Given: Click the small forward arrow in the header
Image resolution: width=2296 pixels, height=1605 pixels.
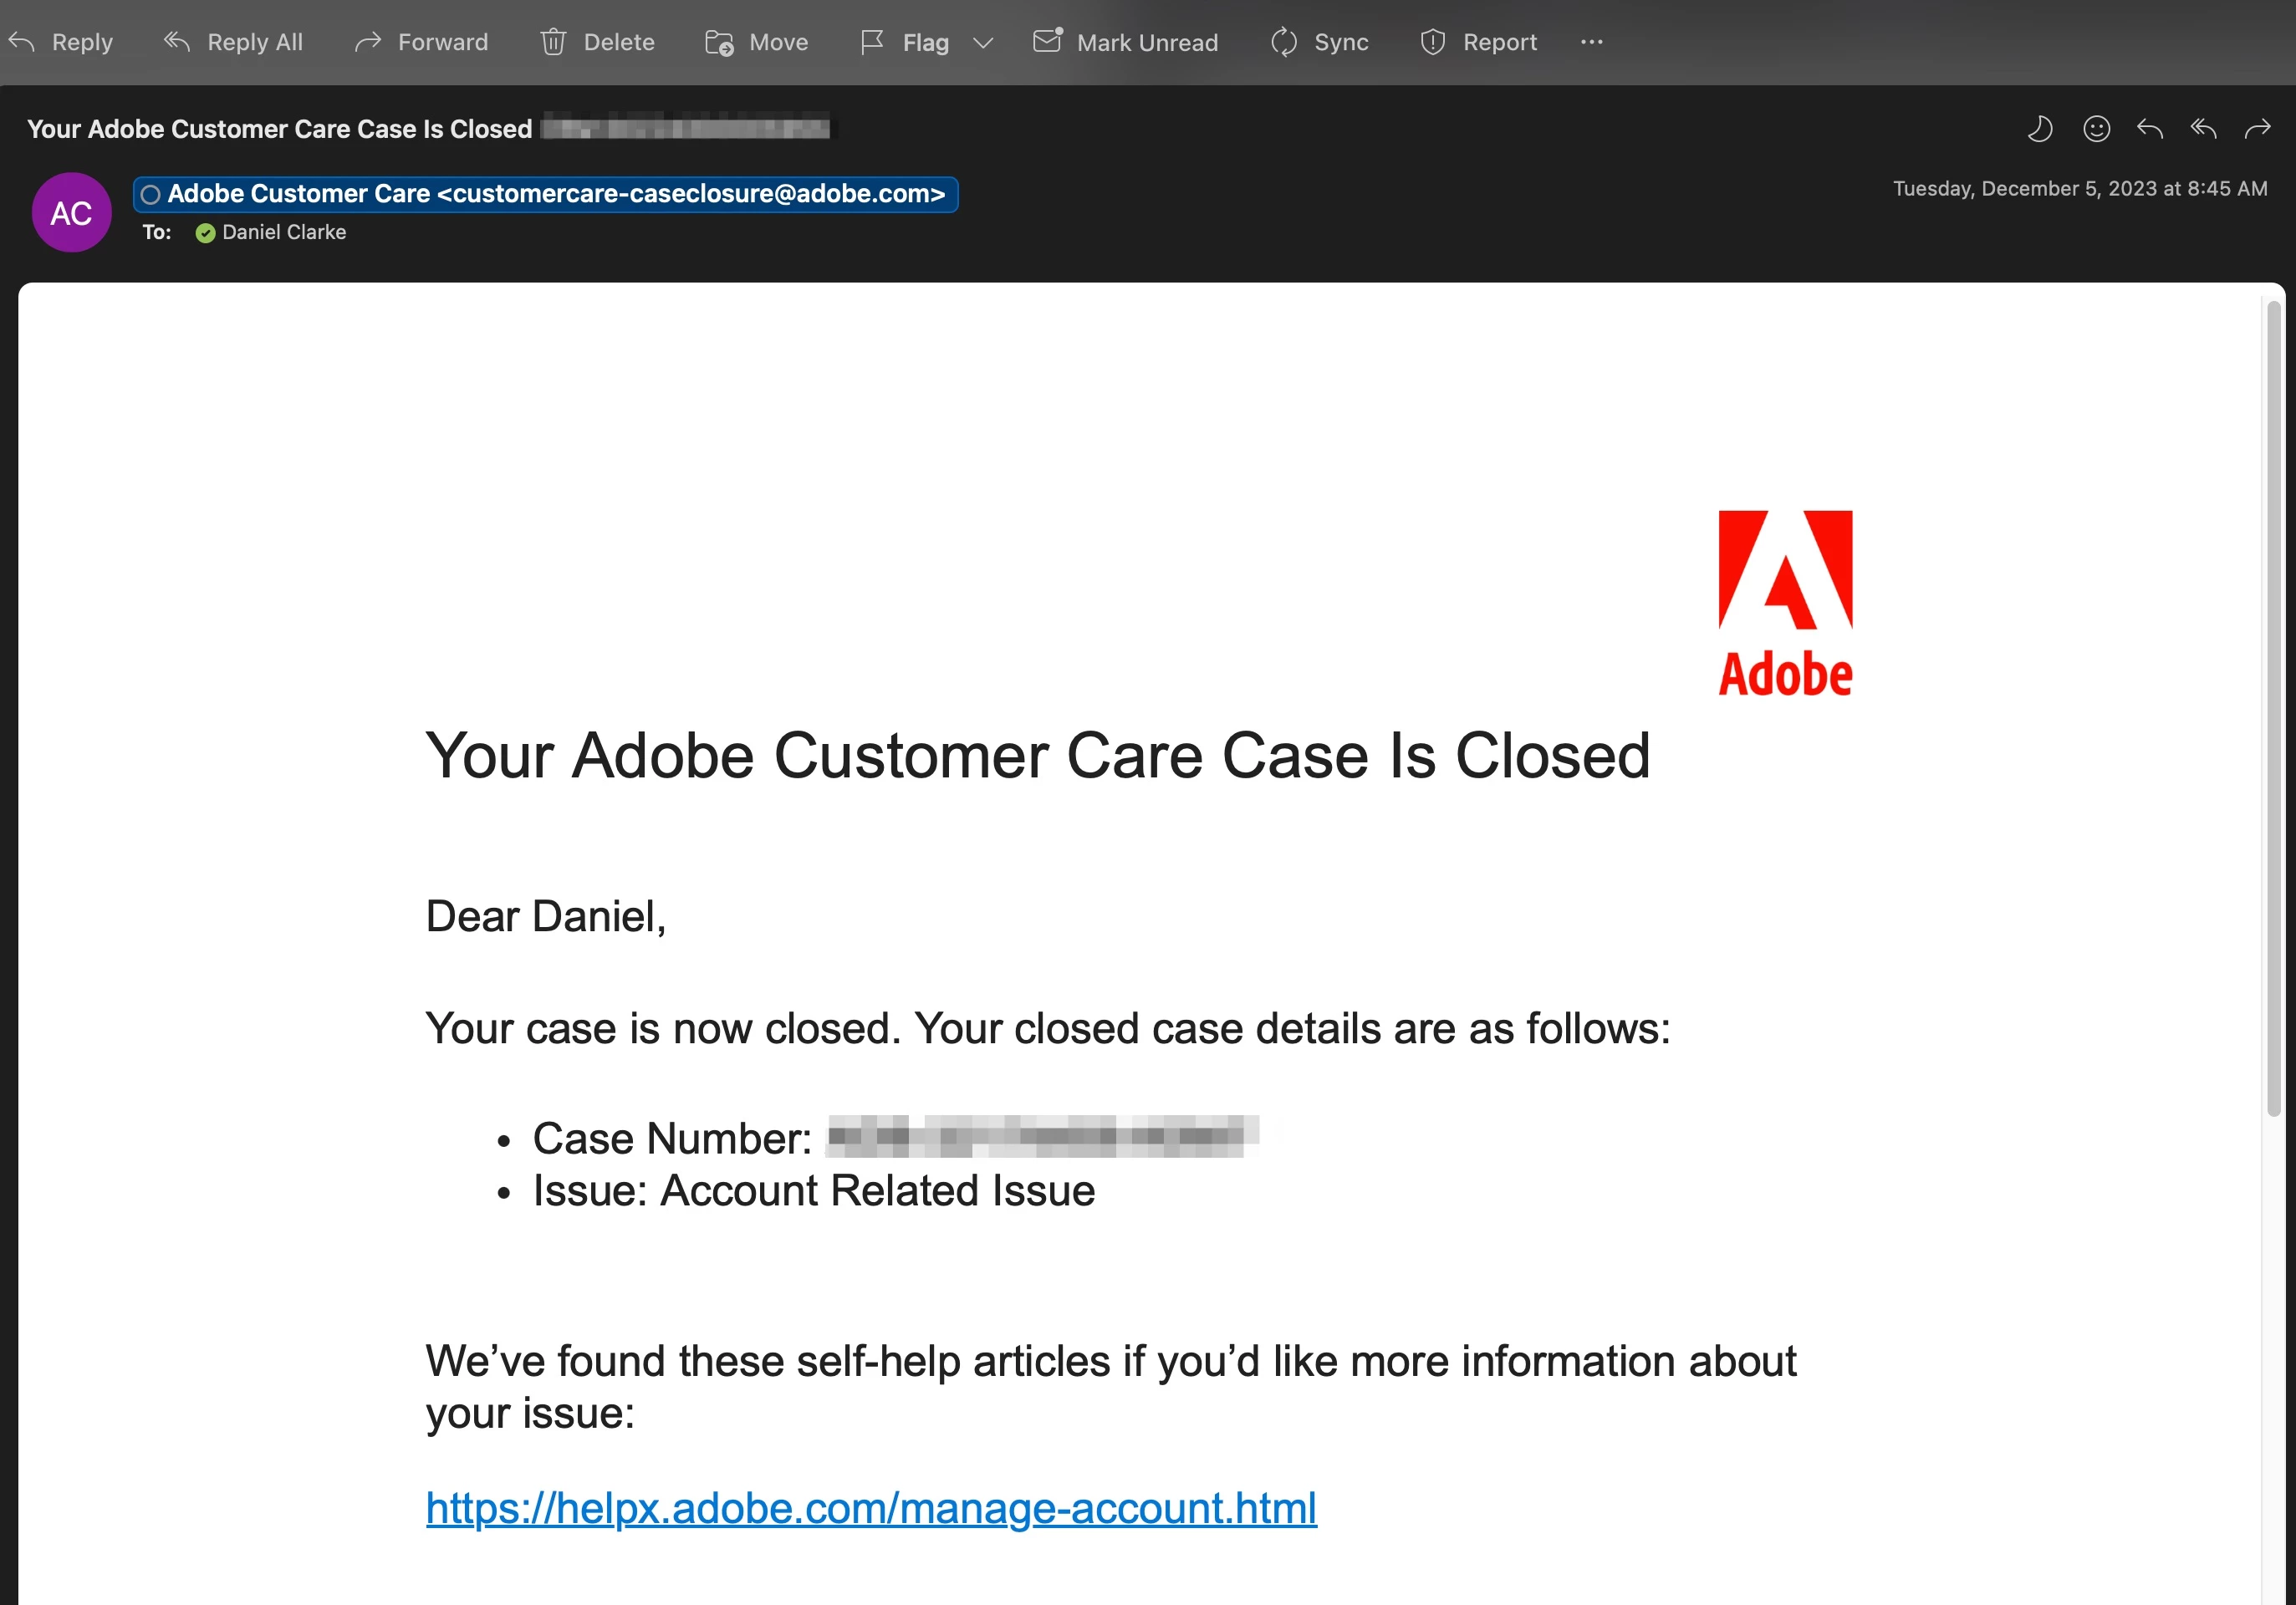Looking at the screenshot, I should tap(2258, 129).
